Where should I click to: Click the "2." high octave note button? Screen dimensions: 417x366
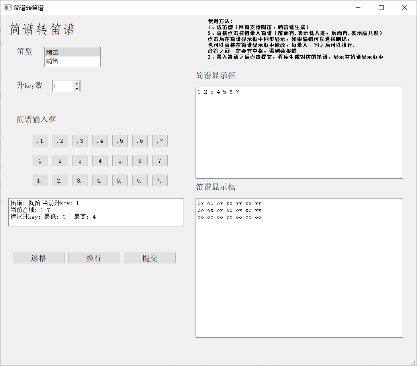pyautogui.click(x=60, y=180)
